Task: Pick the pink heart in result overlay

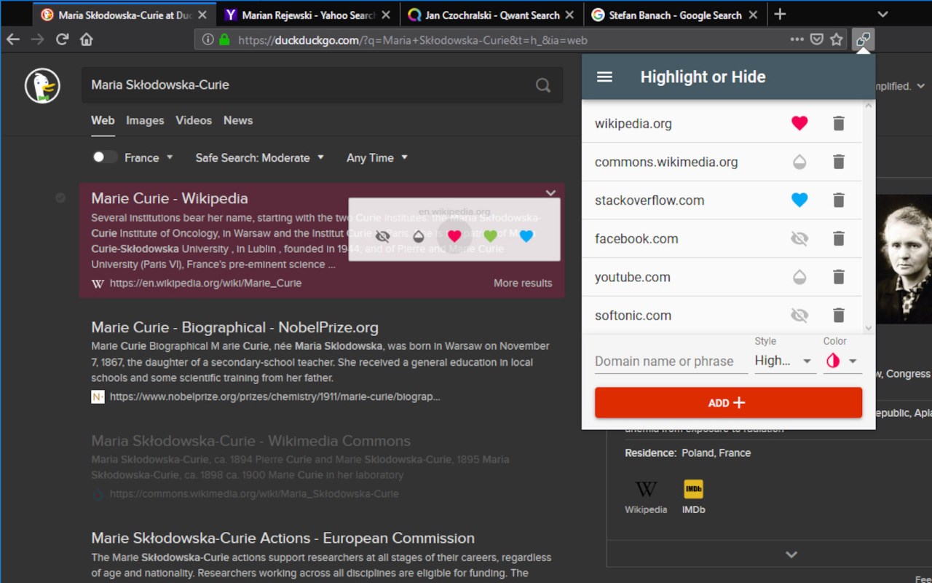Action: point(454,236)
